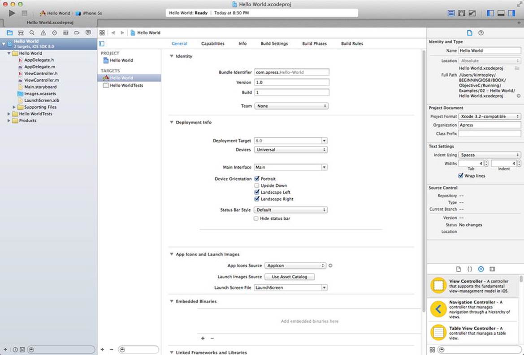The width and height of the screenshot is (524, 355).
Task: Switch to Info tab
Action: click(x=243, y=43)
